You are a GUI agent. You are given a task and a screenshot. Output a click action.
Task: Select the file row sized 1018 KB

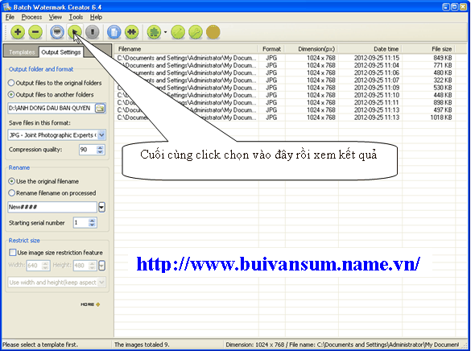[x=284, y=118]
